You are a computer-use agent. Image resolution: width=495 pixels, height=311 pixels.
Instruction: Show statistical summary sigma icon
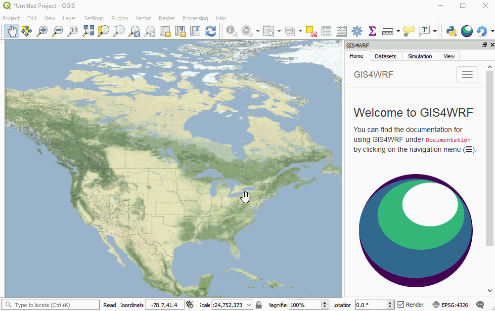372,31
